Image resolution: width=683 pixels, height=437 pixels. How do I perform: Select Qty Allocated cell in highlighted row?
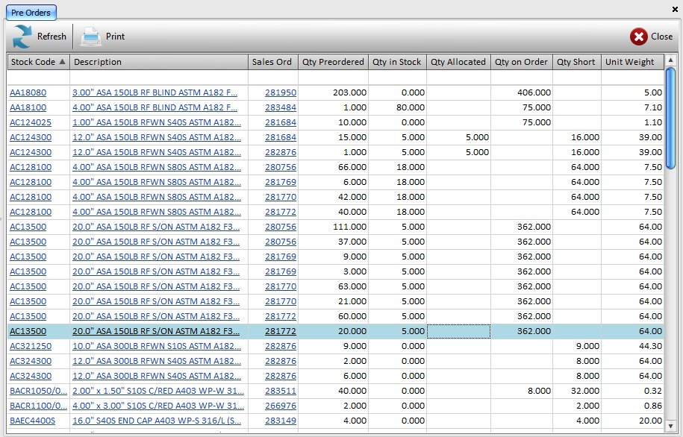(458, 332)
